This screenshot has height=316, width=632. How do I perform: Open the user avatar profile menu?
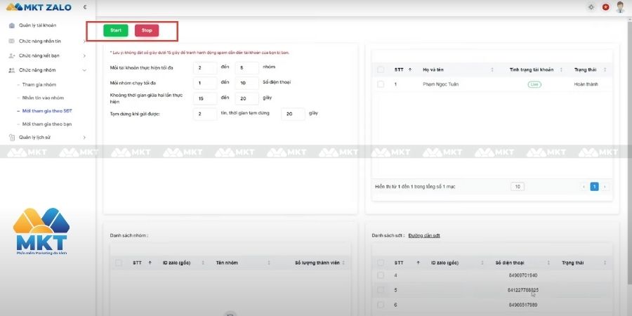pyautogui.click(x=620, y=7)
